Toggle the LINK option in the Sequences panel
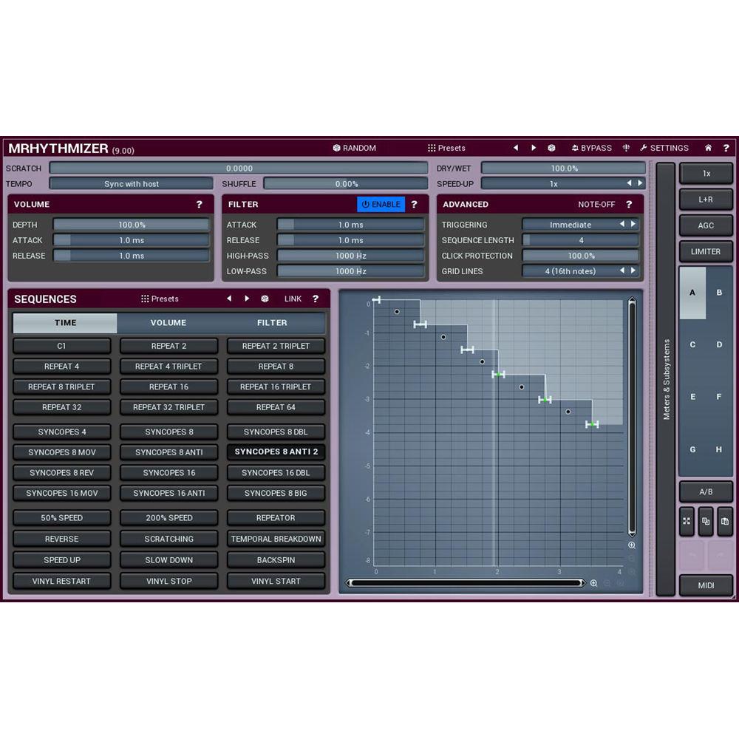 tap(293, 299)
